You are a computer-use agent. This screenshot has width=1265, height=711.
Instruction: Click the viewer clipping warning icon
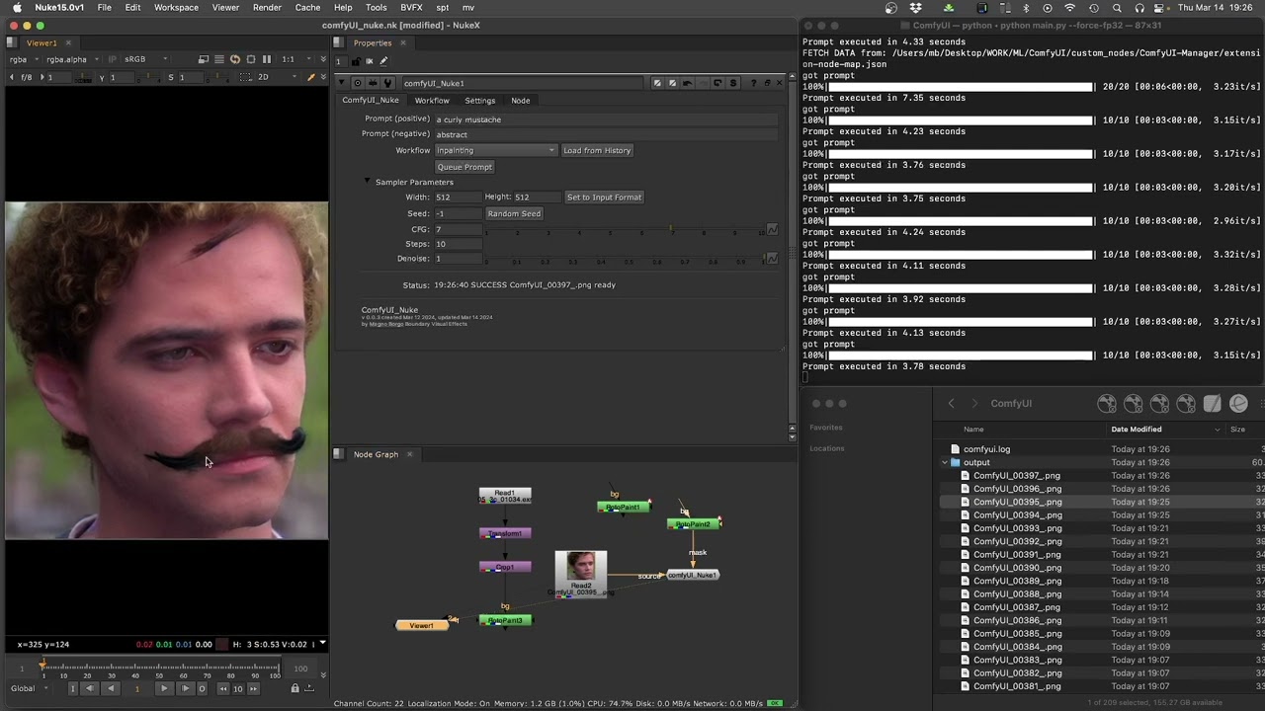click(x=204, y=59)
